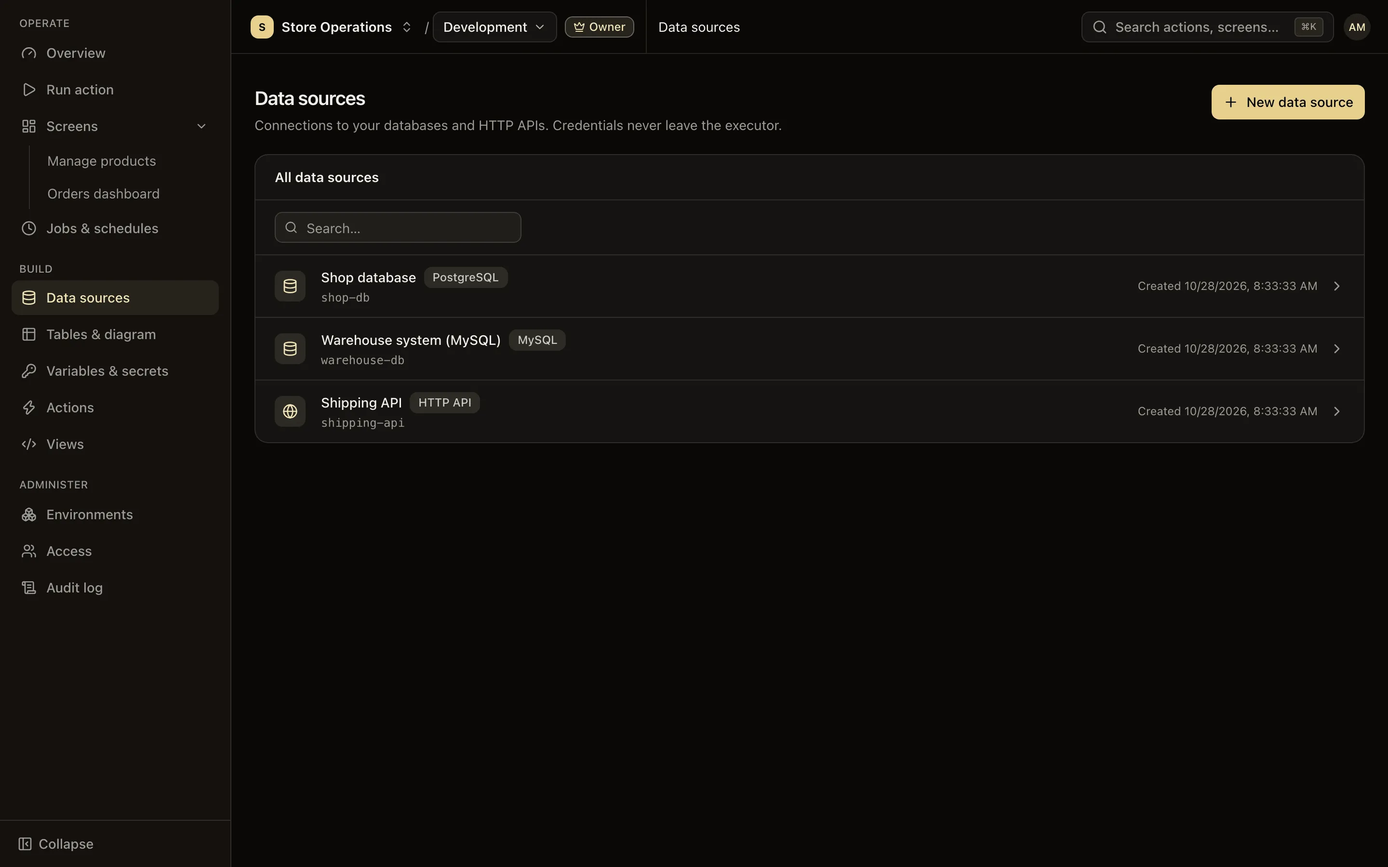The height and width of the screenshot is (867, 1388).
Task: Click the Warehouse system row database icon
Action: [x=290, y=349]
